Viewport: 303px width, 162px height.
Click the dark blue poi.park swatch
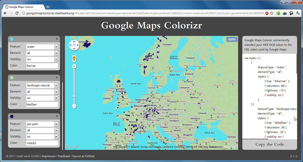pos(12,116)
